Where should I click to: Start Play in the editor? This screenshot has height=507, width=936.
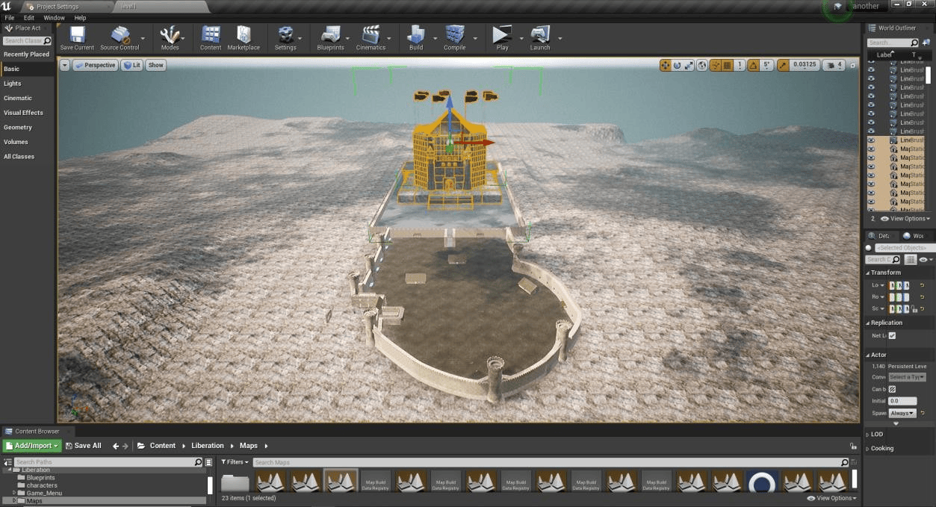click(x=502, y=37)
